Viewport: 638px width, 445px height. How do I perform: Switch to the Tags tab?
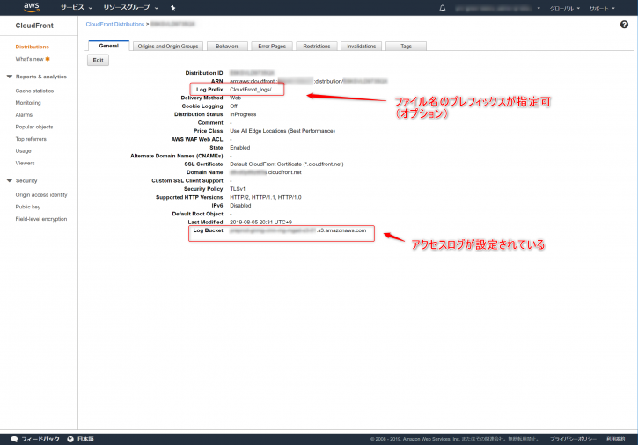[x=406, y=47]
